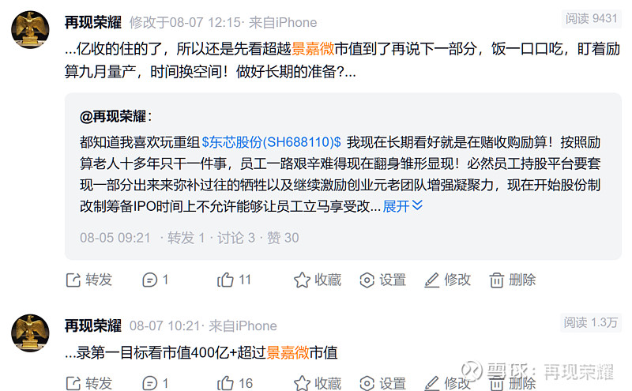Open comments on the second post

[149, 383]
